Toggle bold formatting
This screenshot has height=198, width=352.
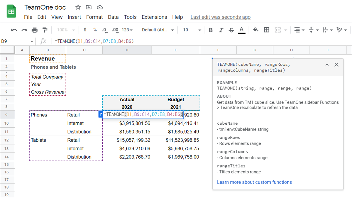[x=211, y=30]
